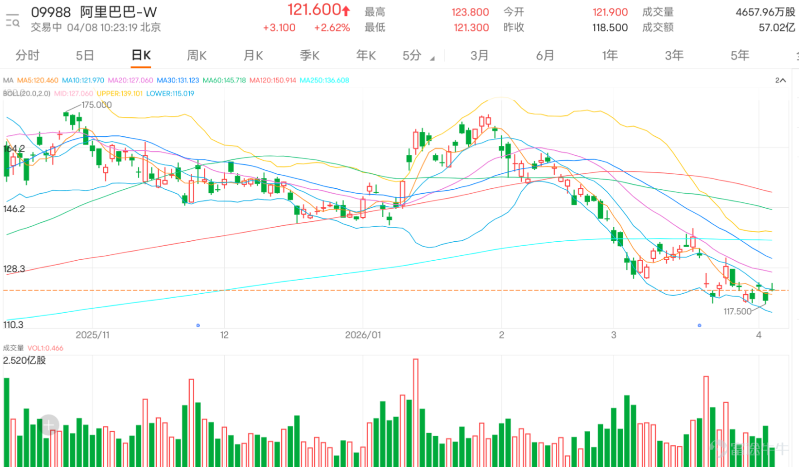Viewport: 799px width, 467px height.
Task: Set chart range to 3月
Action: [479, 55]
